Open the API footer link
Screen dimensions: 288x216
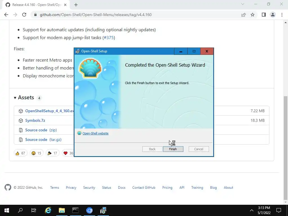pos(182,188)
